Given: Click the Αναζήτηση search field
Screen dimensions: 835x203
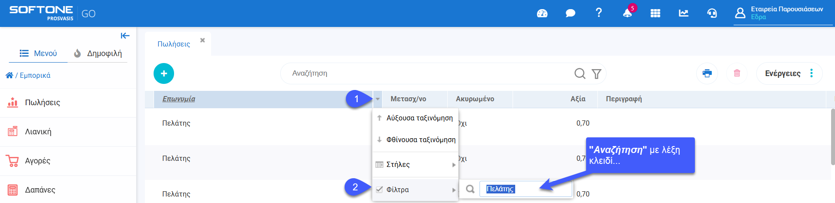Looking at the screenshot, I should point(426,73).
